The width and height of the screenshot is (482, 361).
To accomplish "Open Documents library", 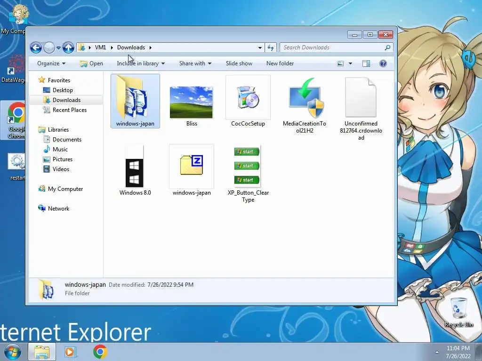I will coord(63,139).
